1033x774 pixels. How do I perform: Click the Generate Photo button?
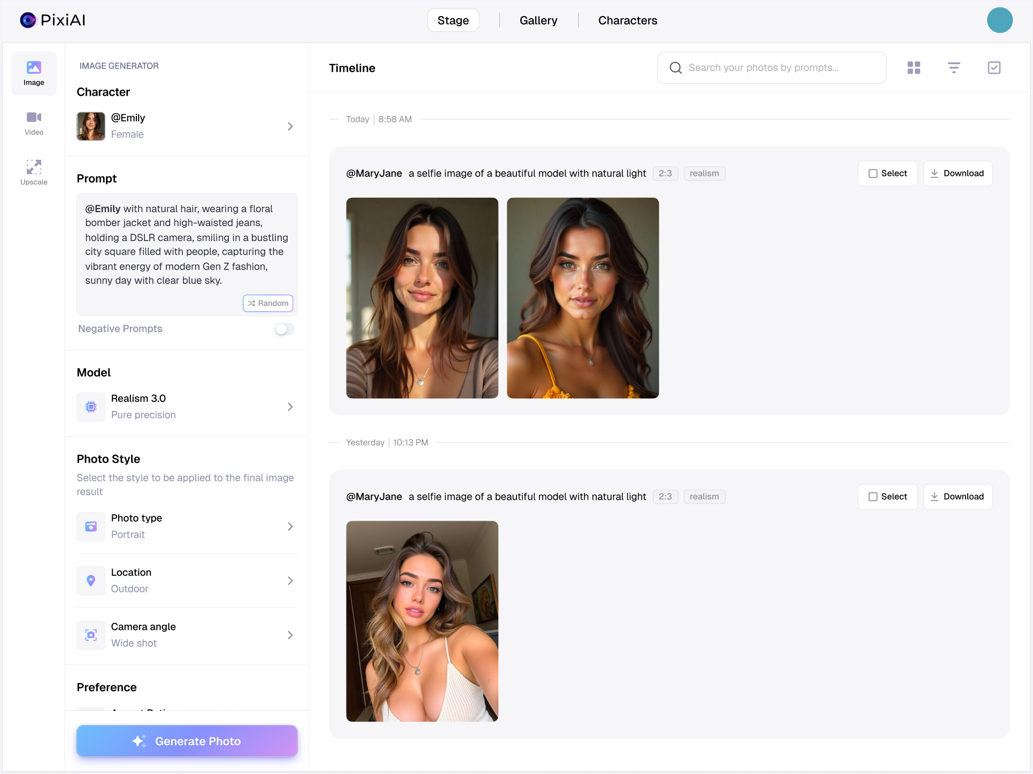coord(187,741)
